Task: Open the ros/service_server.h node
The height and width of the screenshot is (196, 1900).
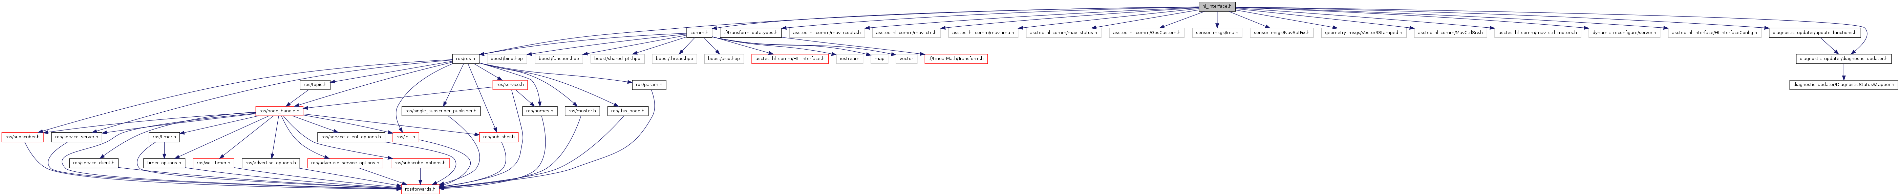Action: click(76, 137)
